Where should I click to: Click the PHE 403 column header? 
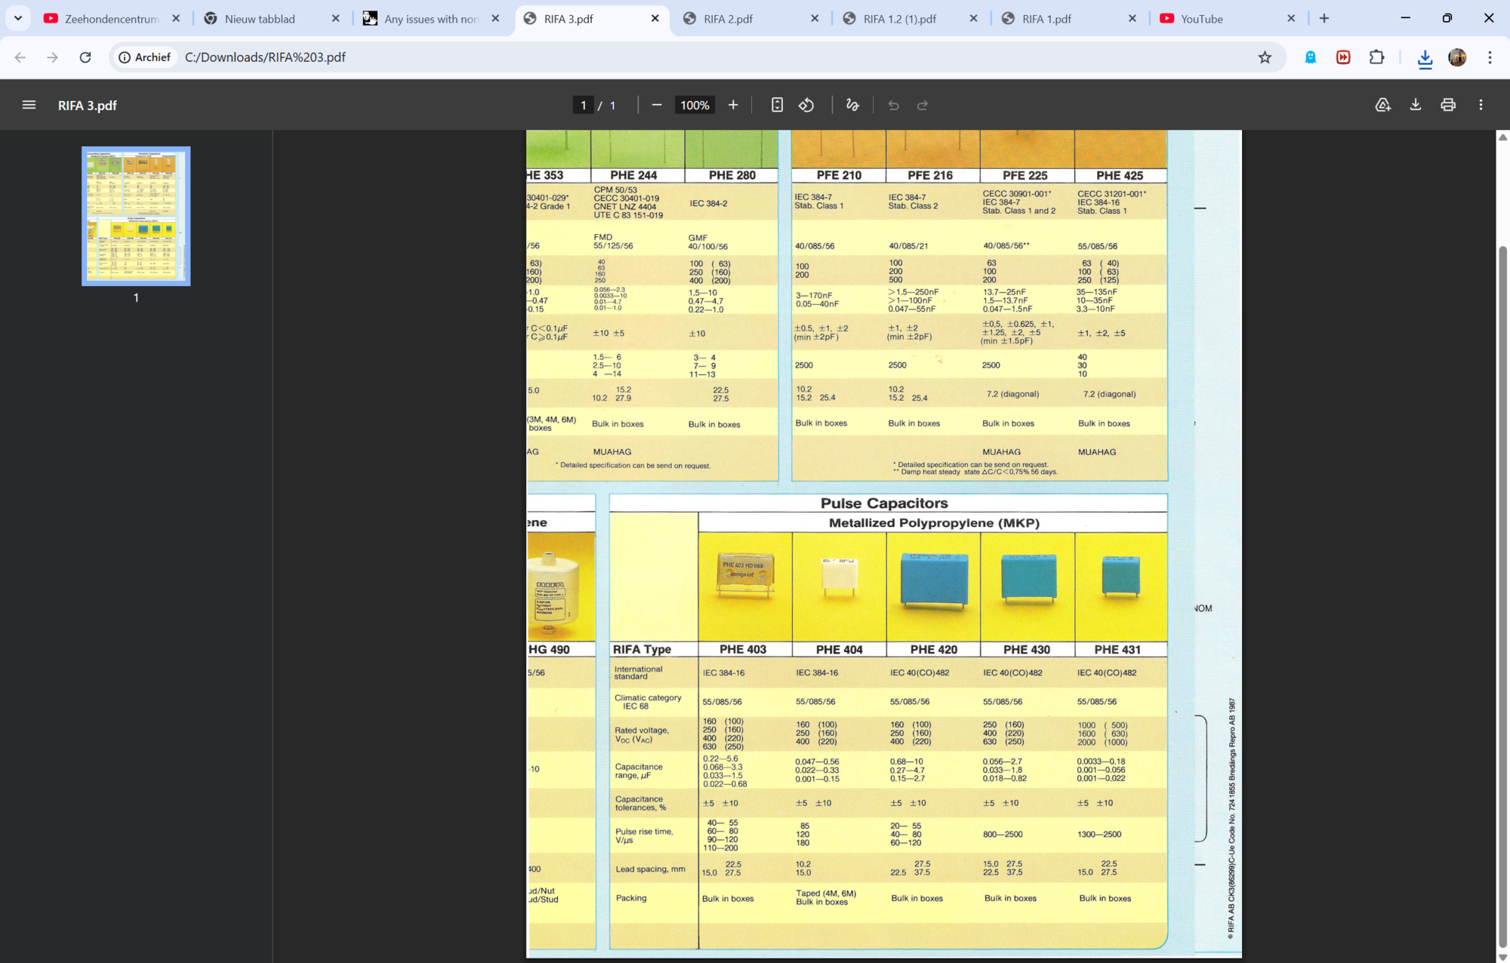743,650
